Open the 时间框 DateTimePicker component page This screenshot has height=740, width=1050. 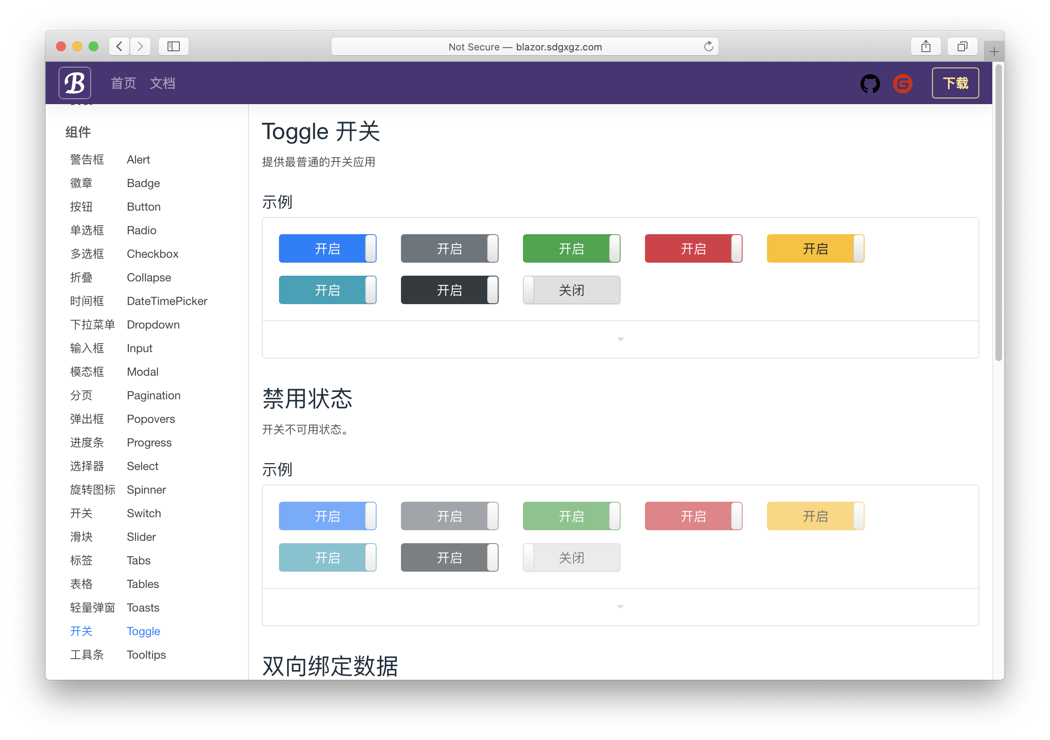pyautogui.click(x=166, y=301)
